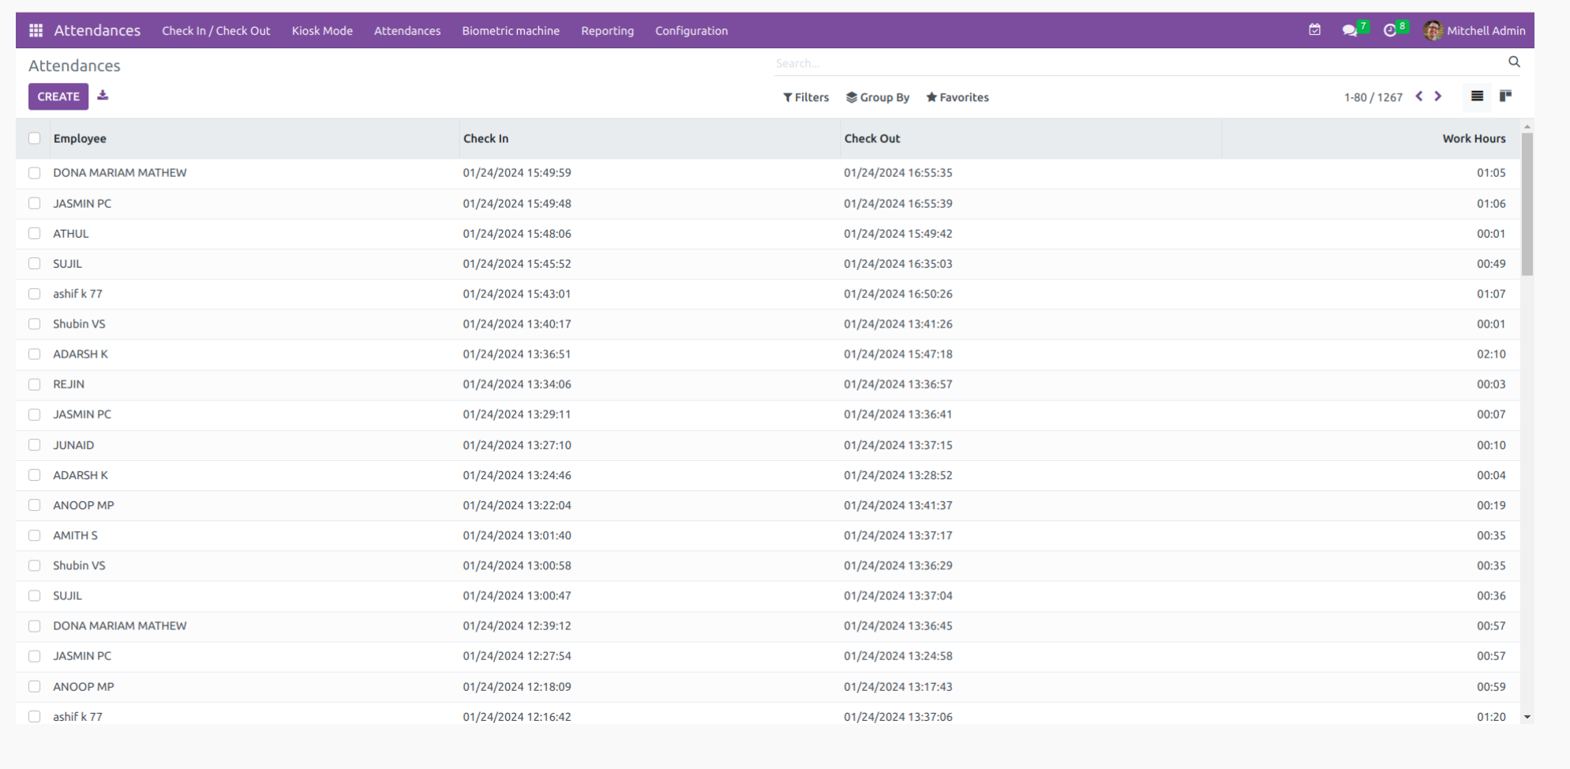Open the calendar activity icon
Screen dimensions: 1570x769
click(1314, 30)
